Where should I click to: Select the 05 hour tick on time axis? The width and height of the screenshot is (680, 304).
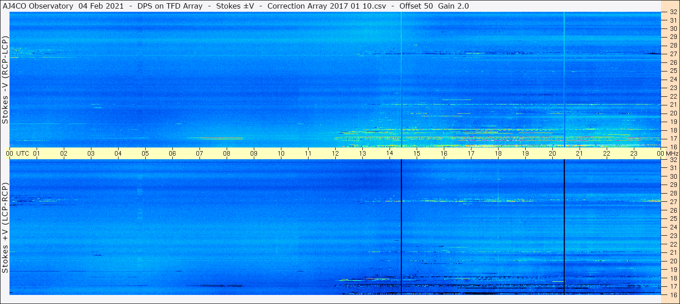point(145,153)
